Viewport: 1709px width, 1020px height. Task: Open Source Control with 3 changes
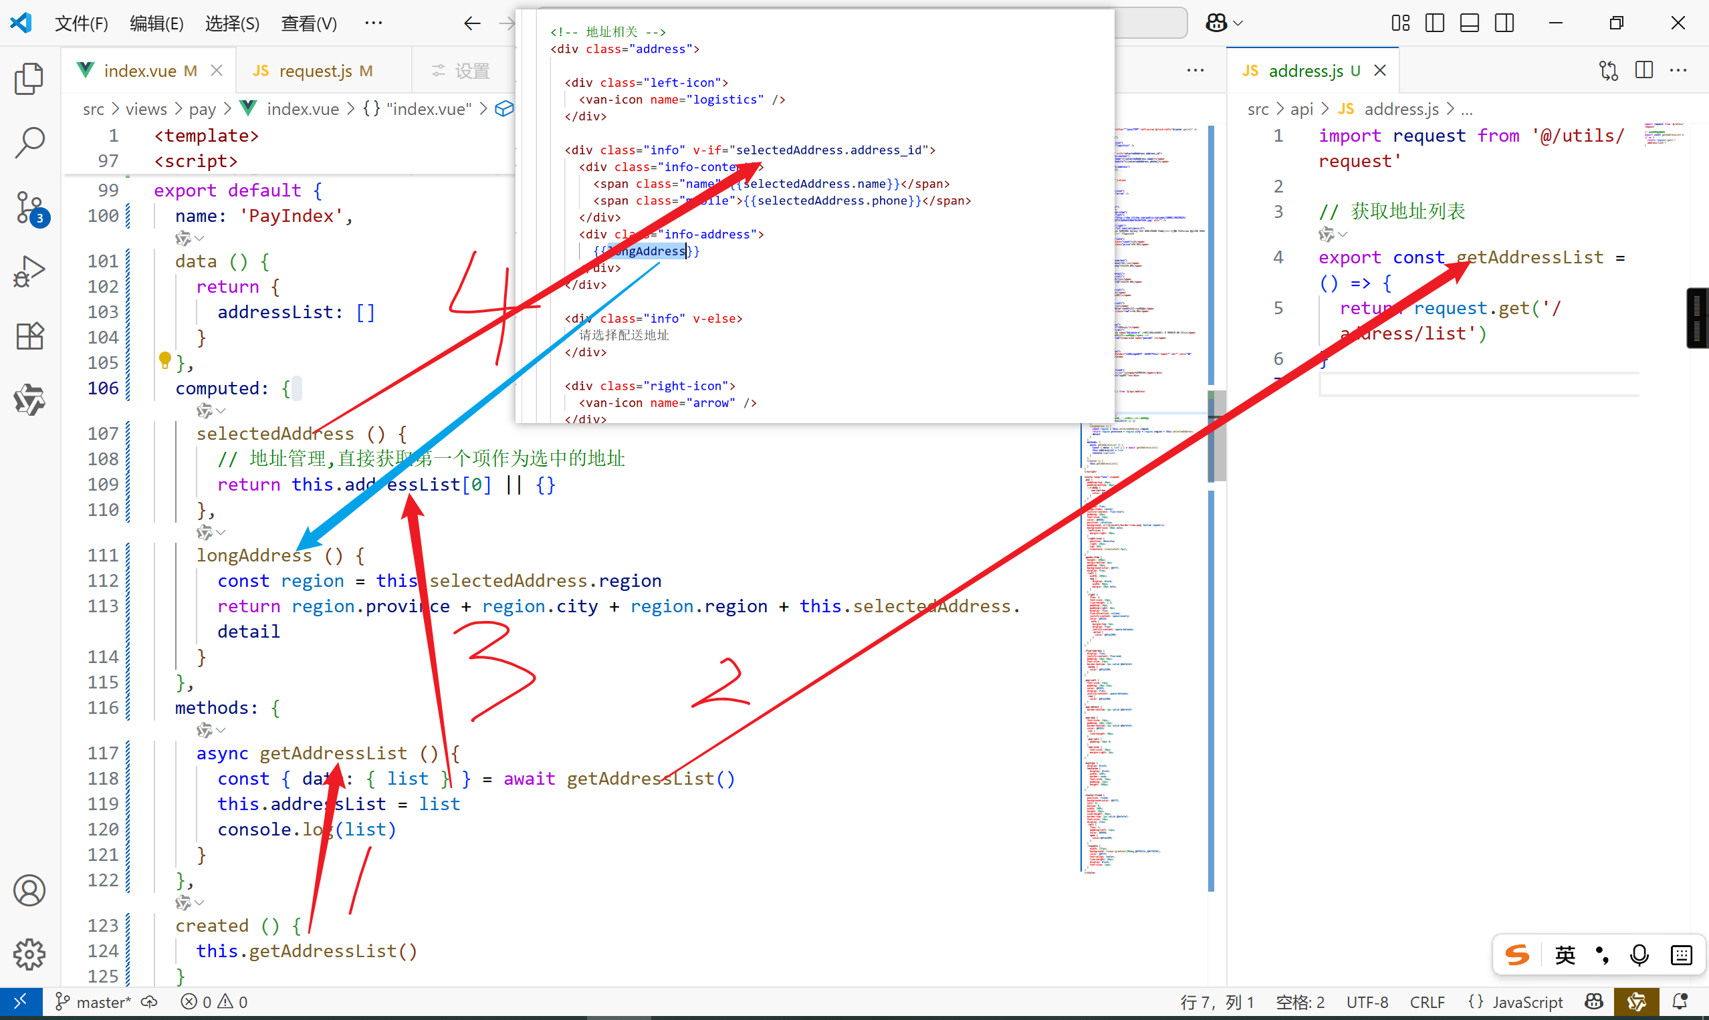point(29,207)
